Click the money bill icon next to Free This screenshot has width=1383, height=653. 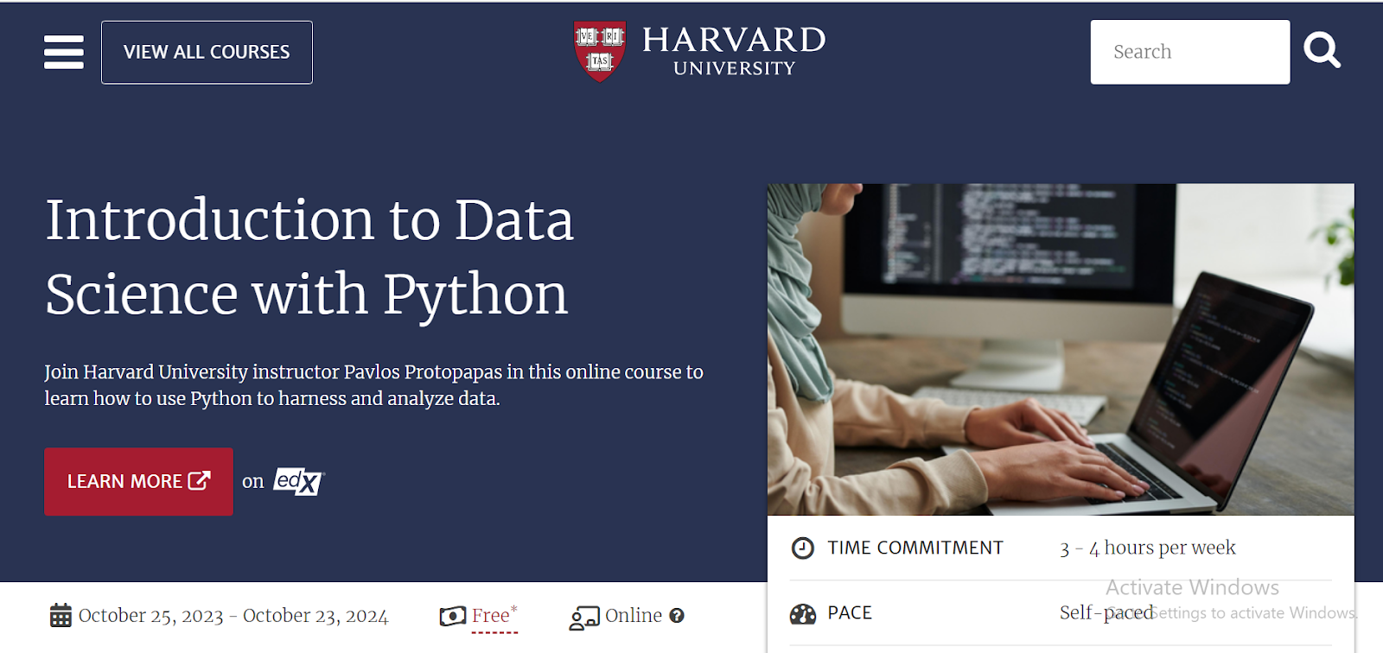pos(452,615)
